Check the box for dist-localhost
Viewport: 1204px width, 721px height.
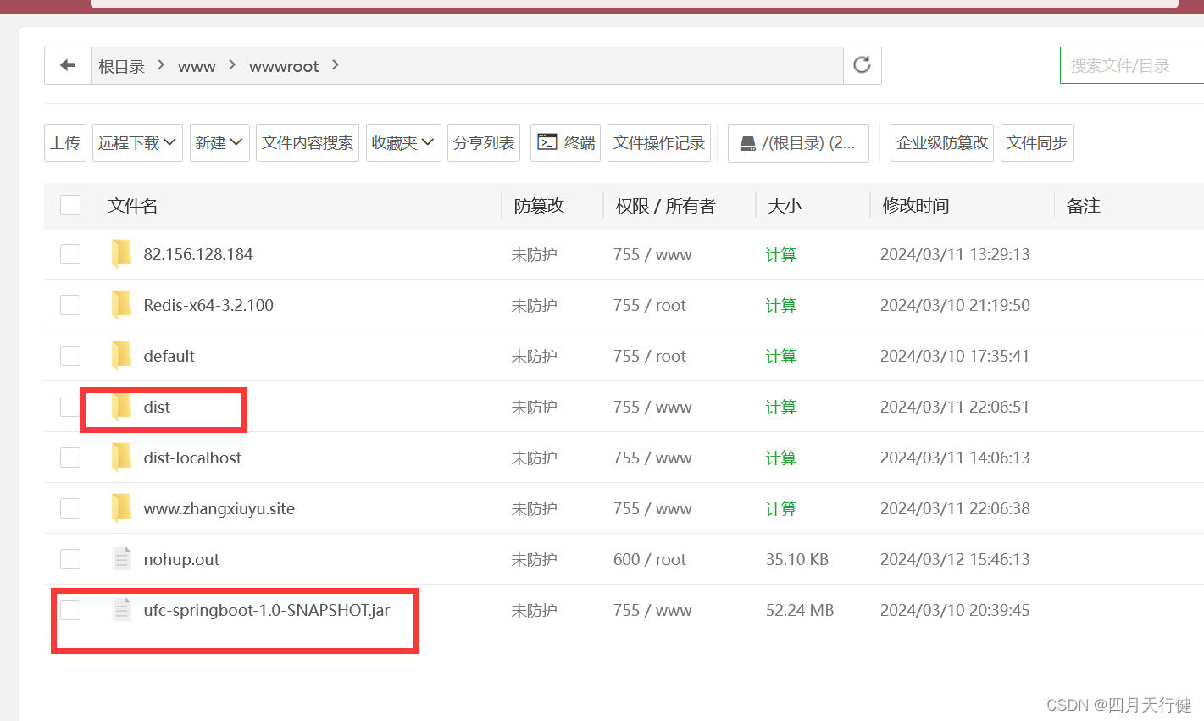pyautogui.click(x=70, y=458)
